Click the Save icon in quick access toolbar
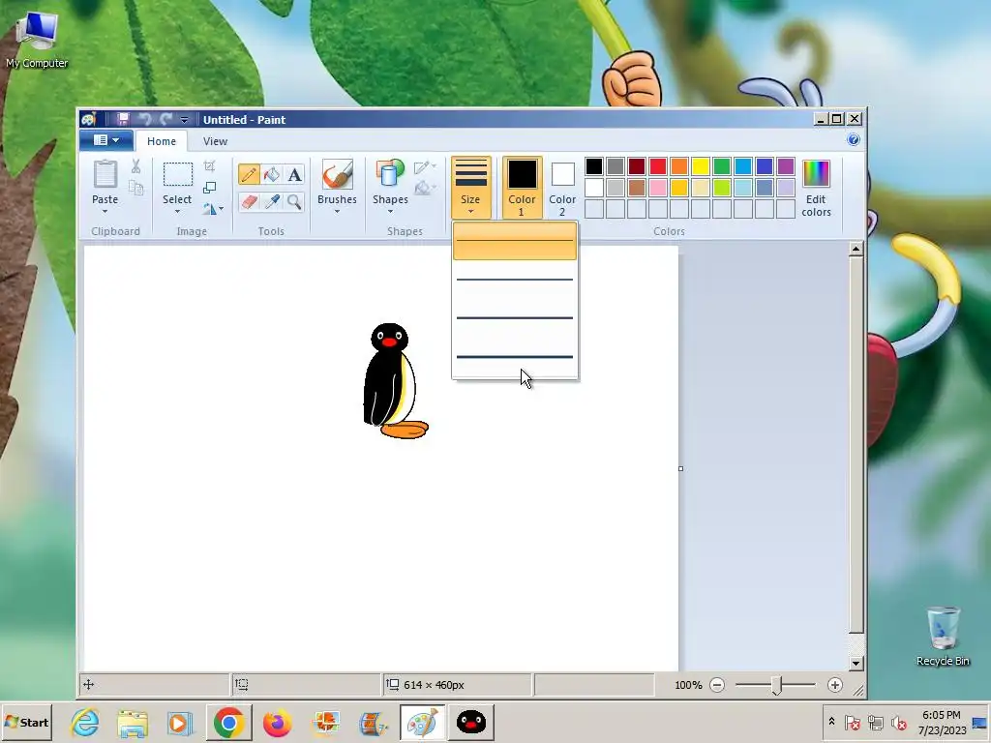Viewport: 991px width, 743px height. point(123,119)
